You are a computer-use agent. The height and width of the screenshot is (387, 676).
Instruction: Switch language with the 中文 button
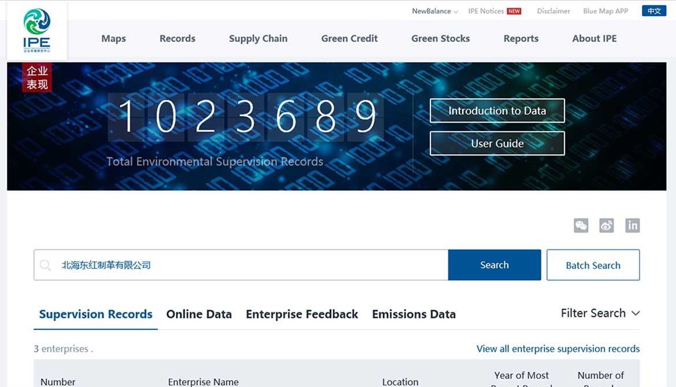click(653, 11)
